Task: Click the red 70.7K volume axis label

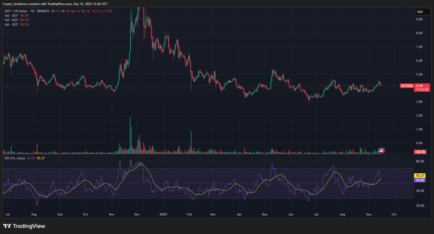Action: [x=420, y=152]
